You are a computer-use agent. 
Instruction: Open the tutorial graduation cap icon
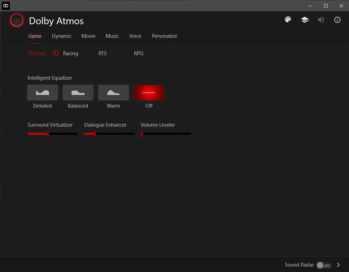305,20
